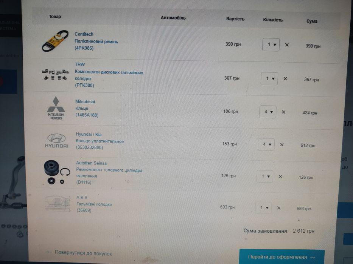Remove Autofren Seinsa repair kit item
The width and height of the screenshot is (353, 264).
[280, 177]
